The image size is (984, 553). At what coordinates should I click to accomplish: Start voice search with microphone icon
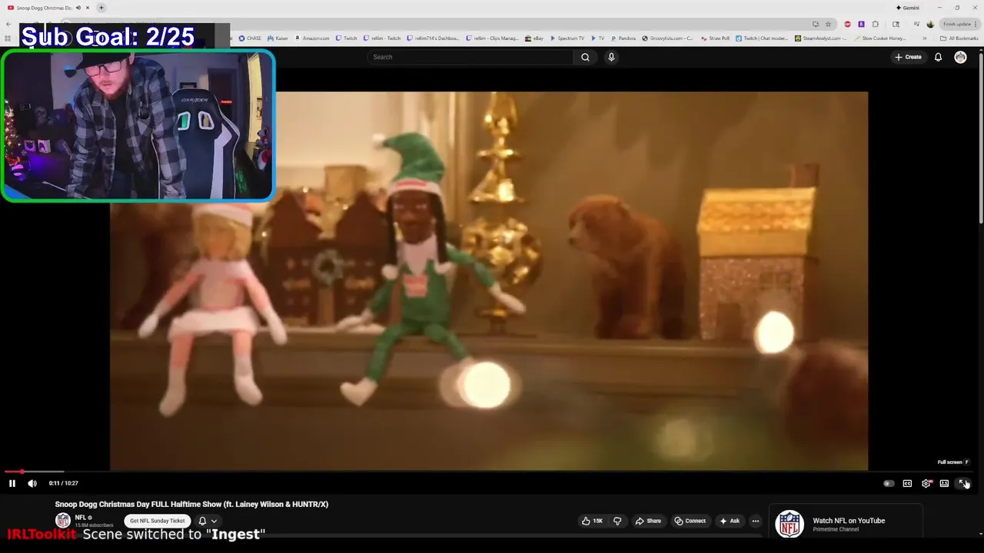tap(611, 57)
